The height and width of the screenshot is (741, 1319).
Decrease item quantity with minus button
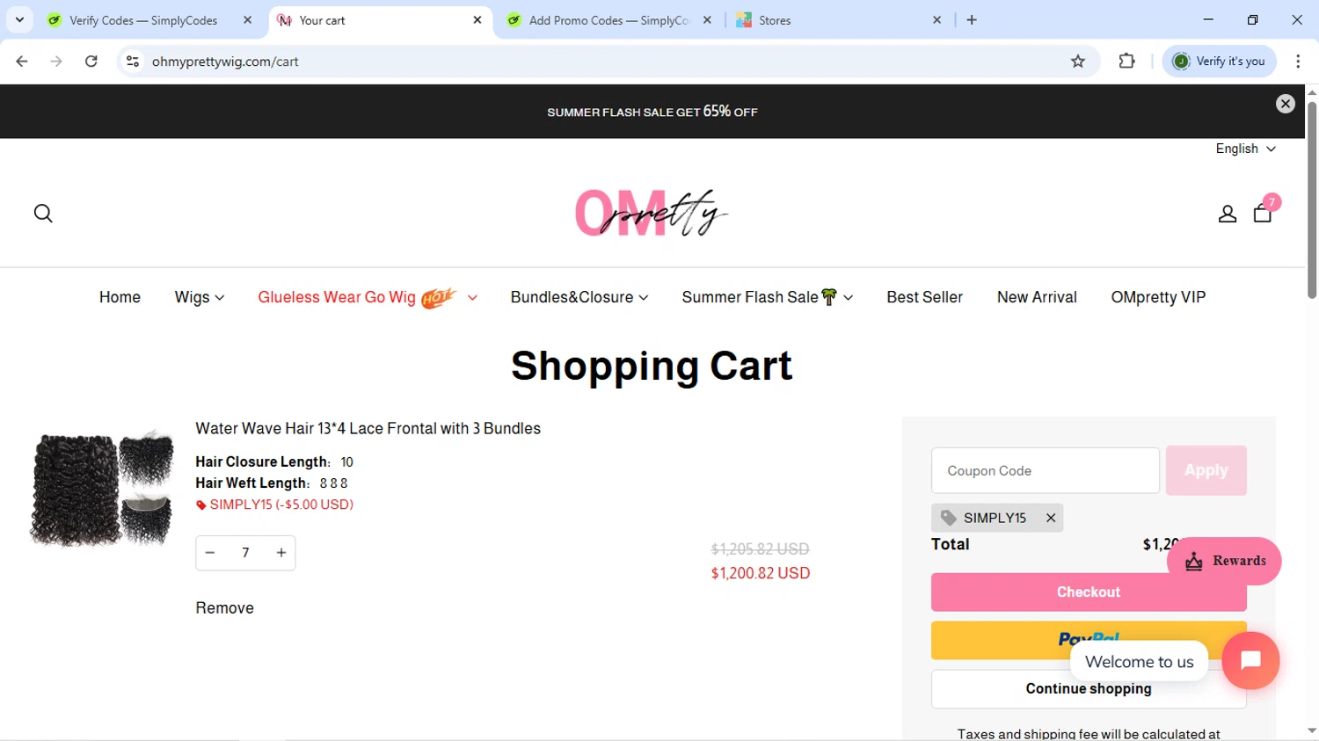210,553
